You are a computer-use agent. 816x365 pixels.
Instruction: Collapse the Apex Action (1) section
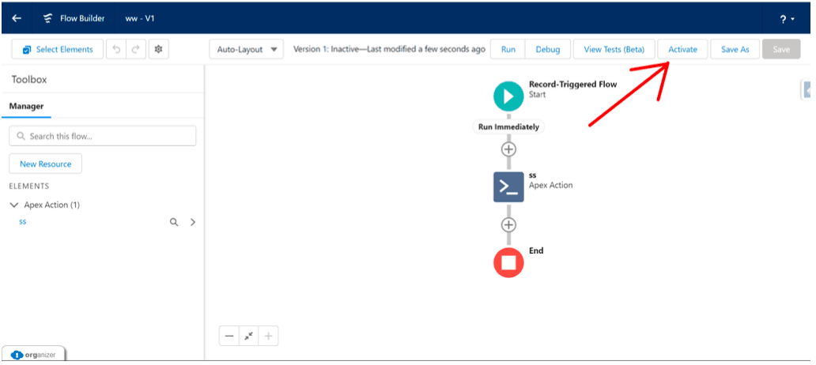[14, 205]
